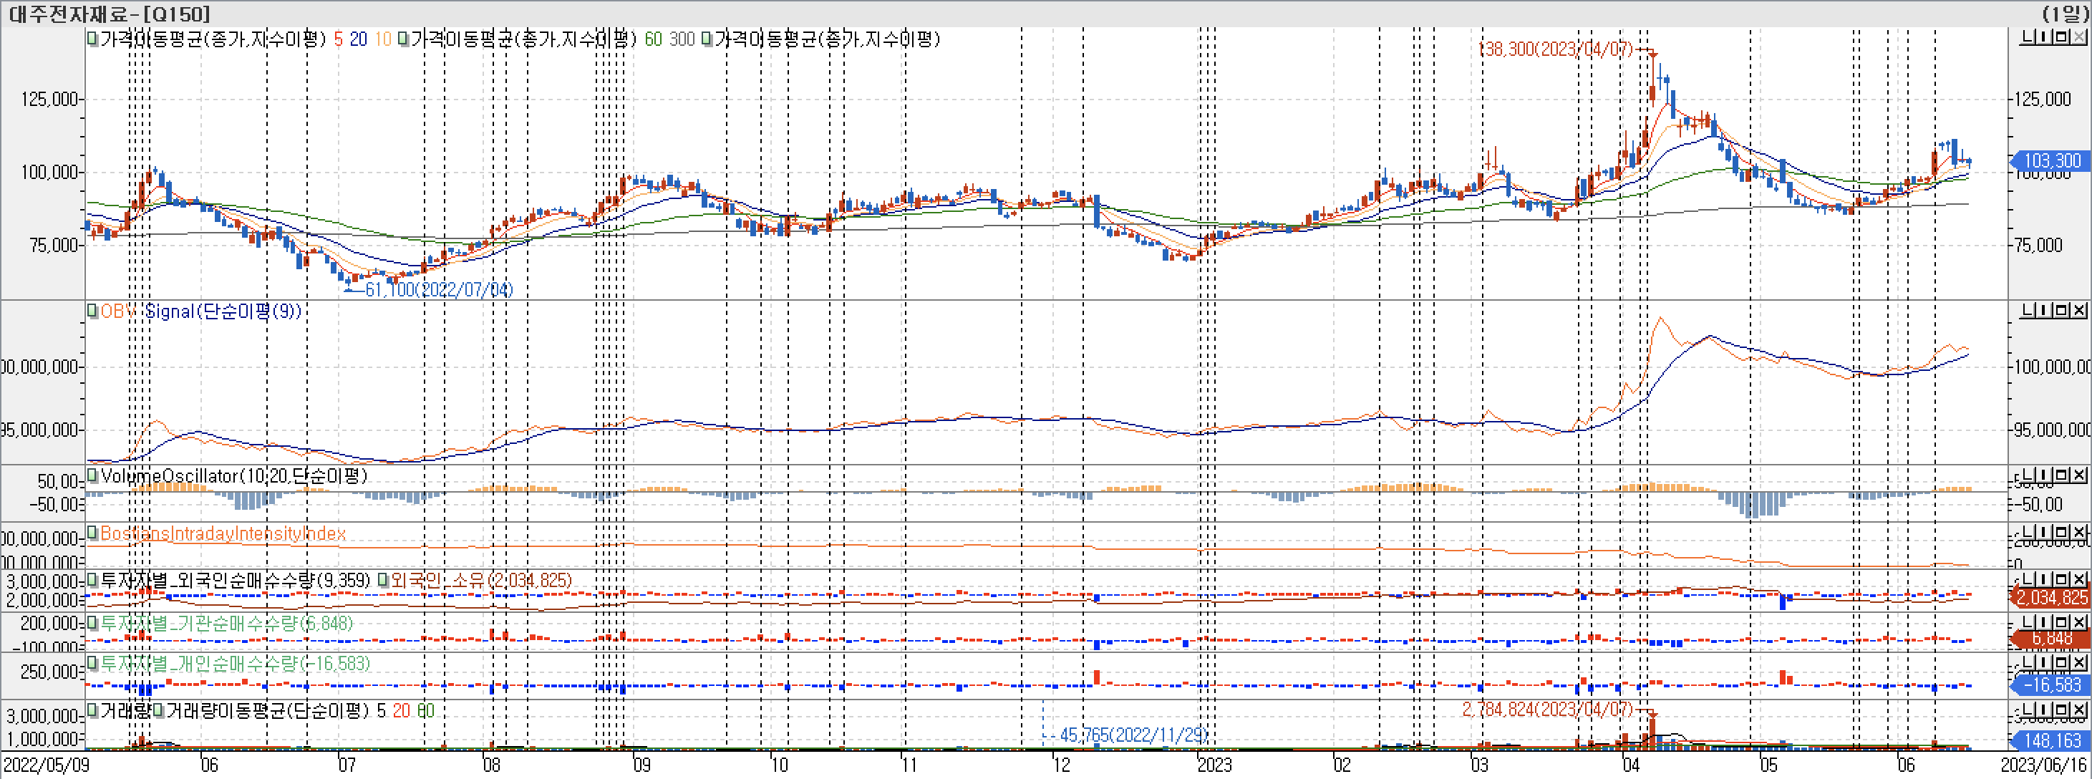Close the OBV indicator panel with X
This screenshot has height=779, width=2092.
tap(2079, 310)
